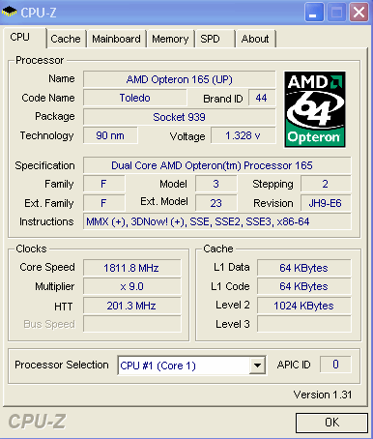Click the Multiplier value x 9.0
Image resolution: width=373 pixels, height=439 pixels.
tap(132, 286)
